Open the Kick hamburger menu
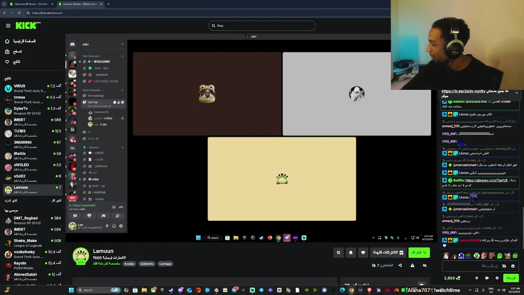Image resolution: width=524 pixels, height=295 pixels. point(8,25)
